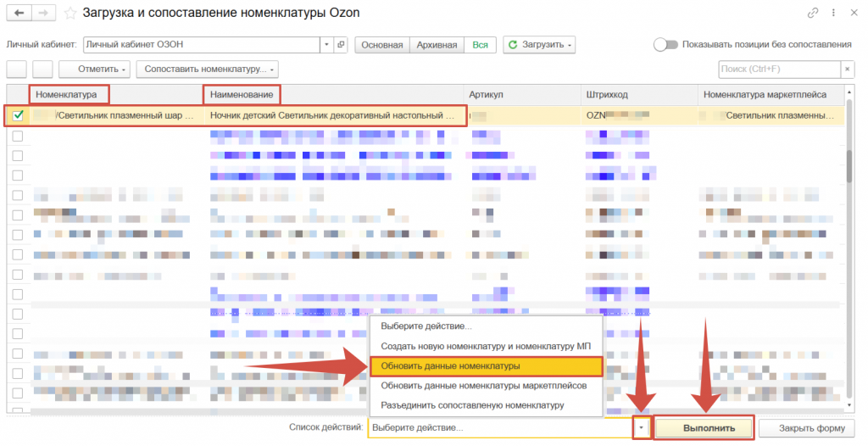The image size is (868, 446).
Task: Tick the checkbox in the second table row
Action: 18,136
